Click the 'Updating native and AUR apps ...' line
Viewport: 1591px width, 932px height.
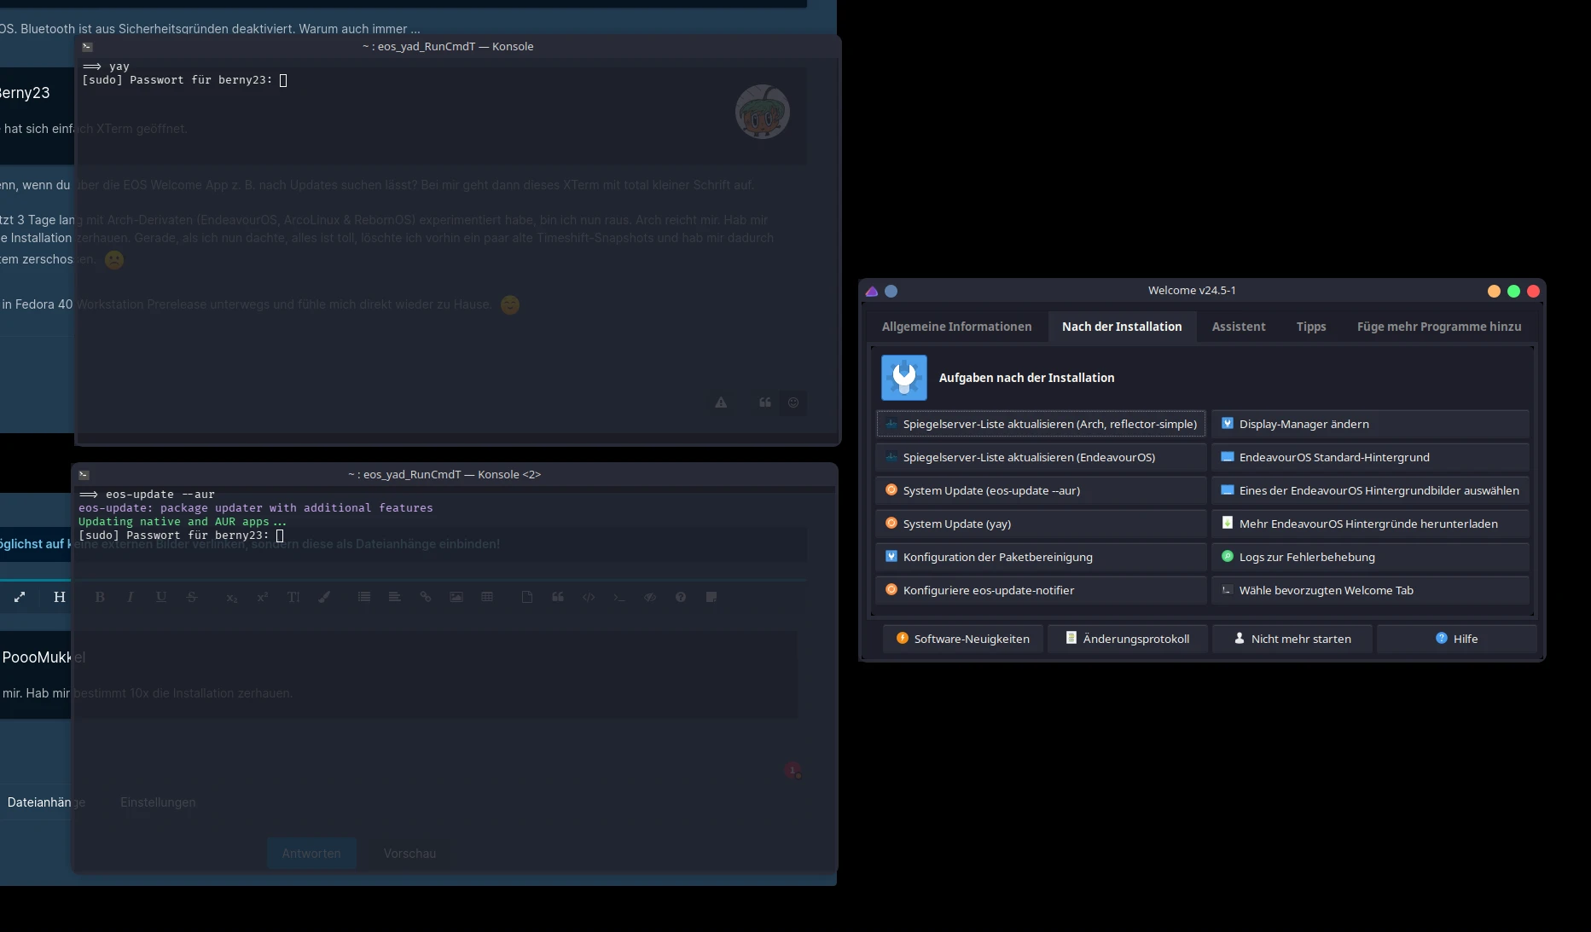pyautogui.click(x=183, y=522)
